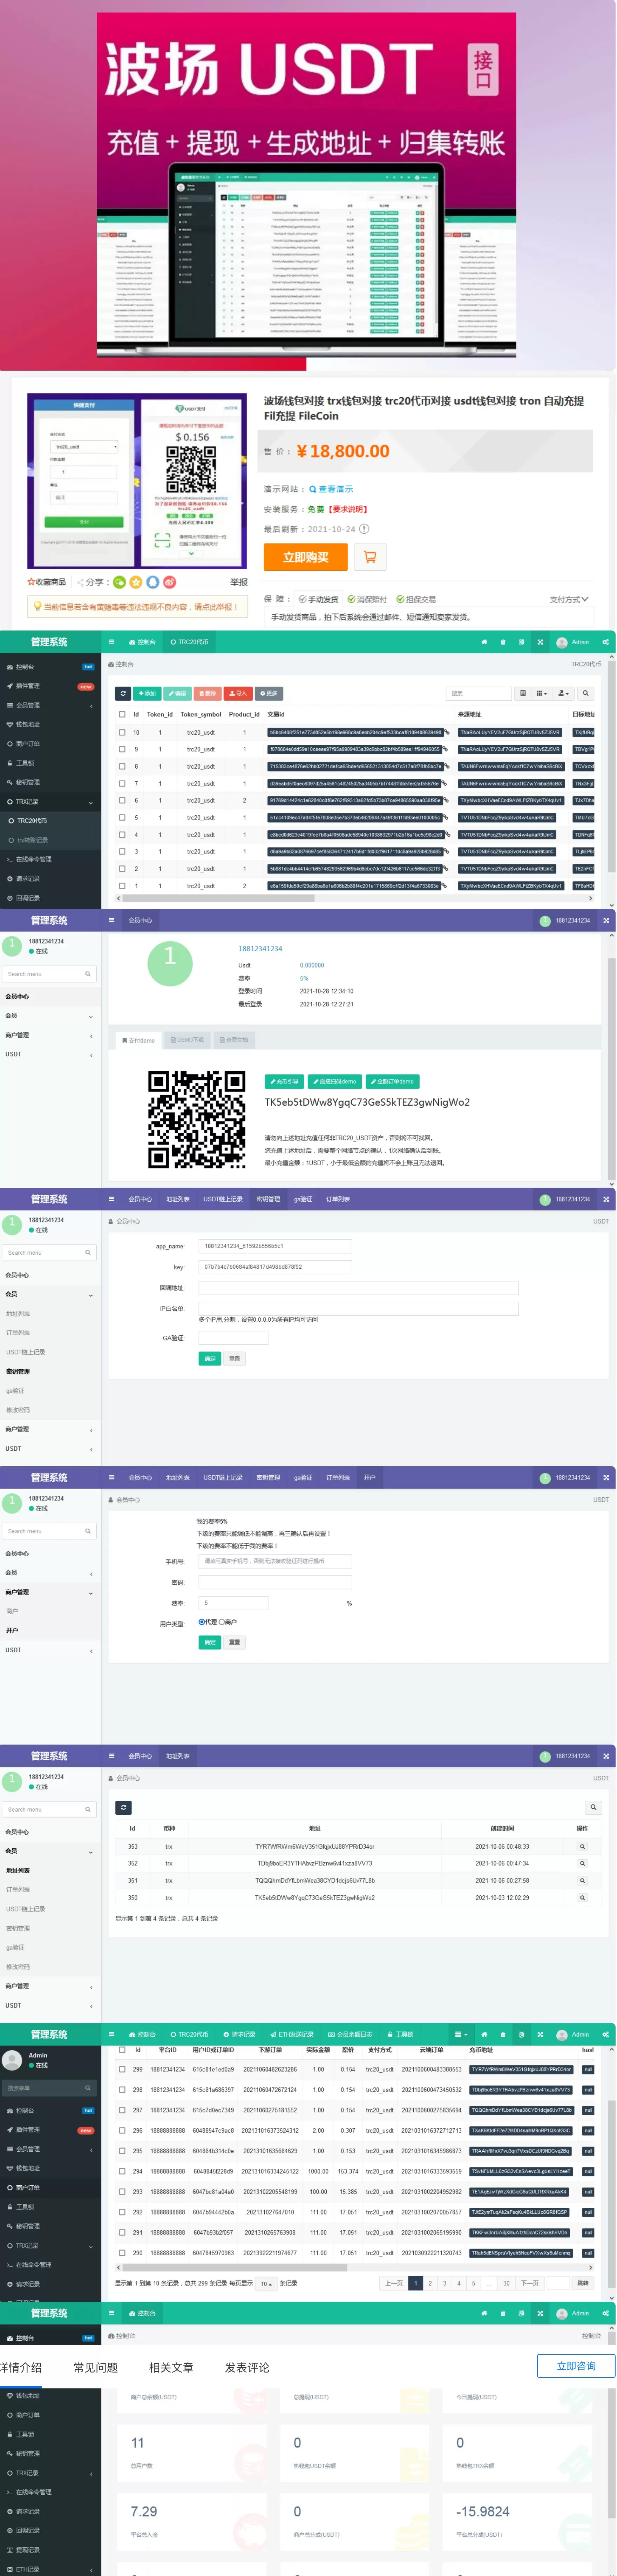
Task: Switch to the 发表评论 tab
Action: click(247, 2367)
